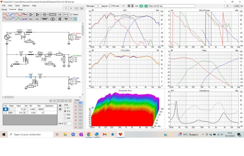Viewport: 244px width, 156px height.
Task: Select the ground symbol tool
Action: (66, 19)
